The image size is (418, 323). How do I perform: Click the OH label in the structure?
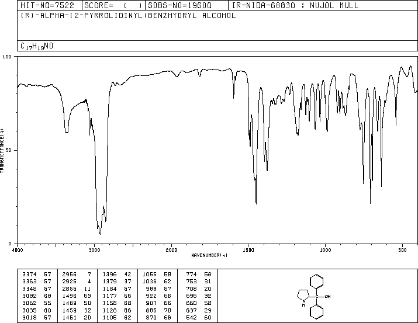click(327, 296)
